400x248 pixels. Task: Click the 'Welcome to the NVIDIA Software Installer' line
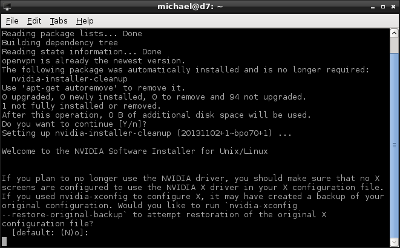click(x=135, y=151)
